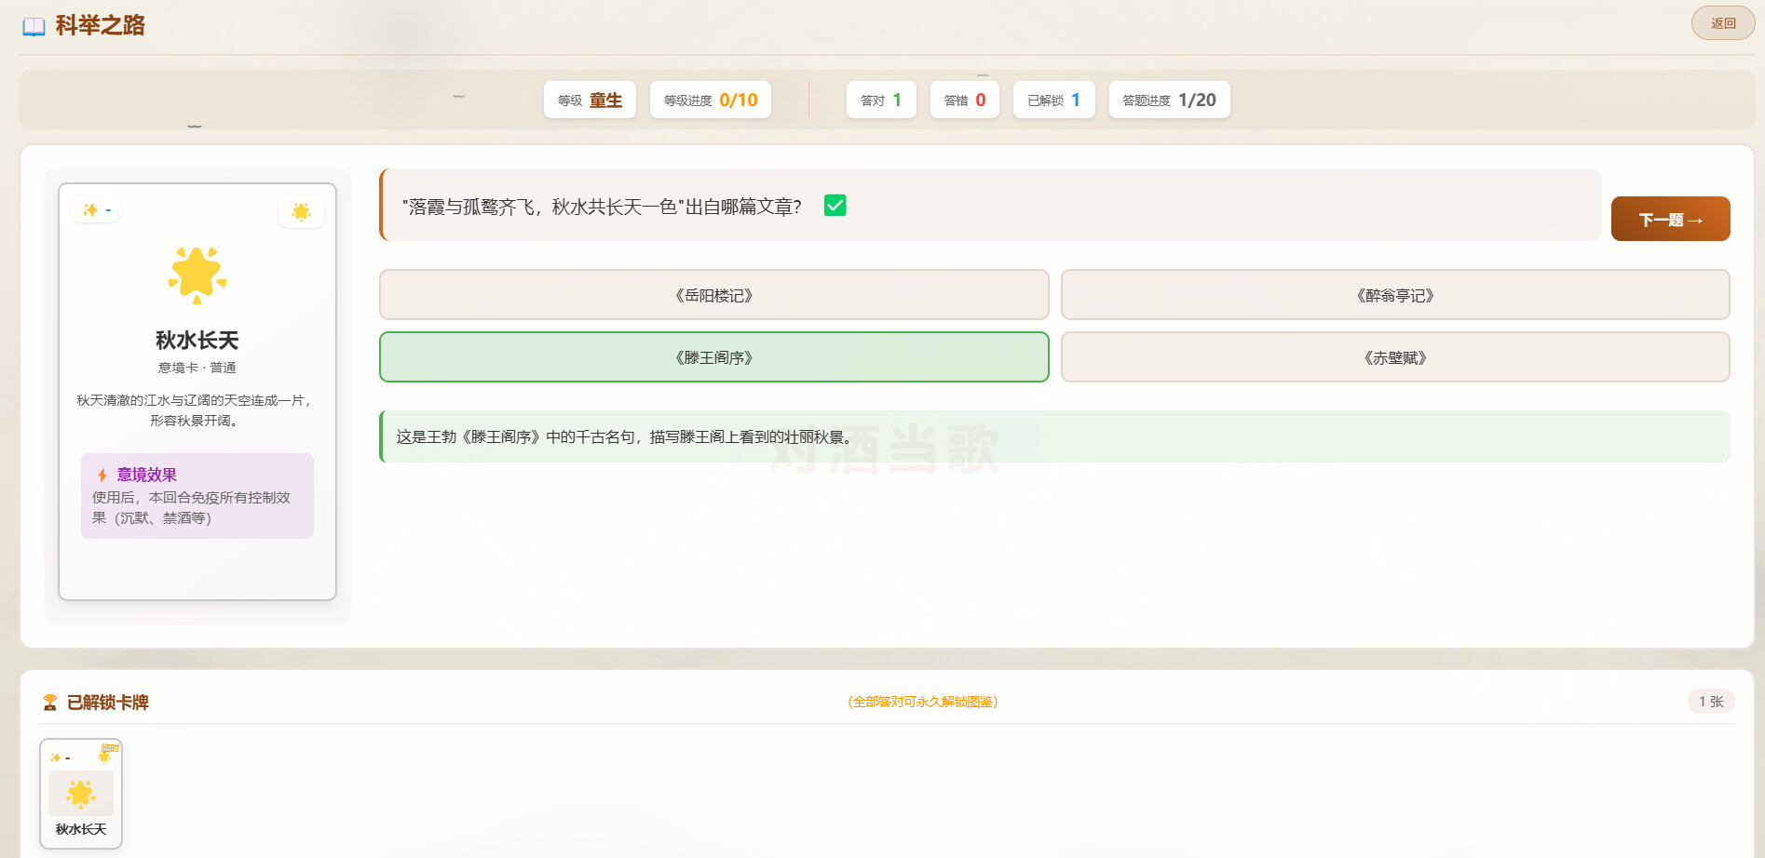The image size is (1765, 858).
Task: Open the 秋水长天 unlocked card thumbnail
Action: tap(81, 794)
